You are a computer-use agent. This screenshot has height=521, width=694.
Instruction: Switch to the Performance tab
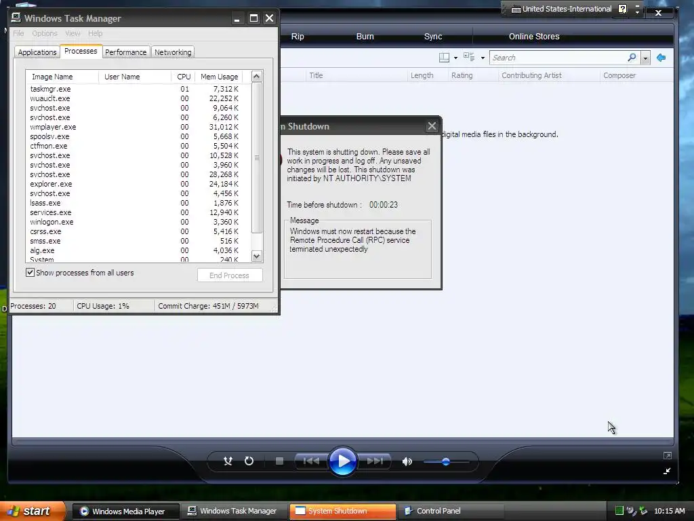pyautogui.click(x=125, y=52)
